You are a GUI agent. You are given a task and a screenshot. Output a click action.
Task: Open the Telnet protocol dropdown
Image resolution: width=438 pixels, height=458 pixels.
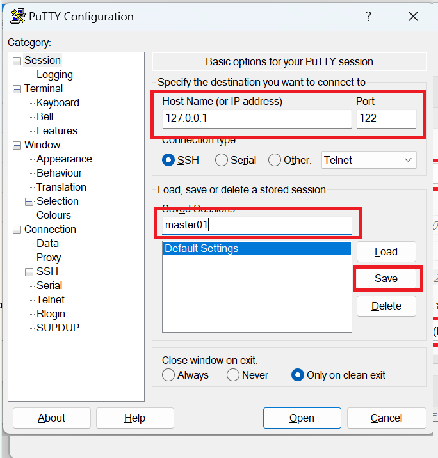[369, 160]
